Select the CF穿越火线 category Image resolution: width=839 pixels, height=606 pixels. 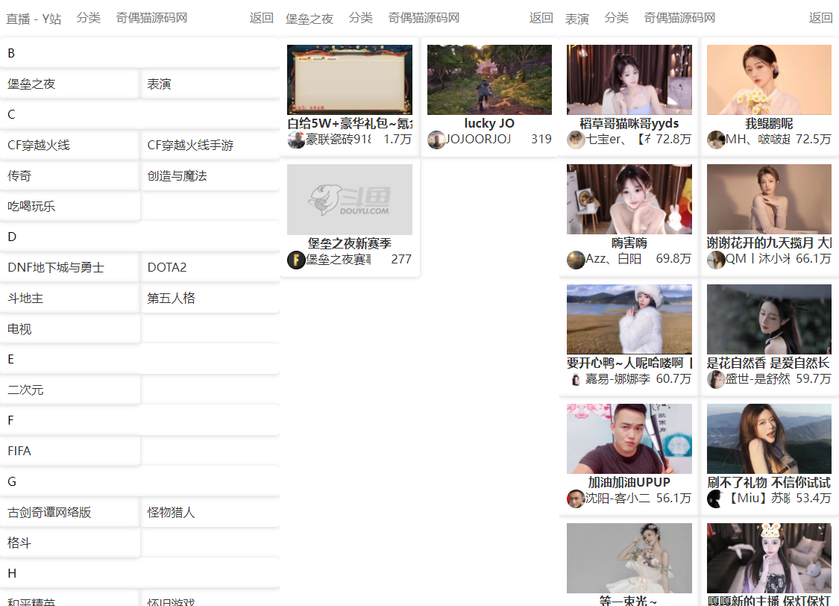click(70, 145)
